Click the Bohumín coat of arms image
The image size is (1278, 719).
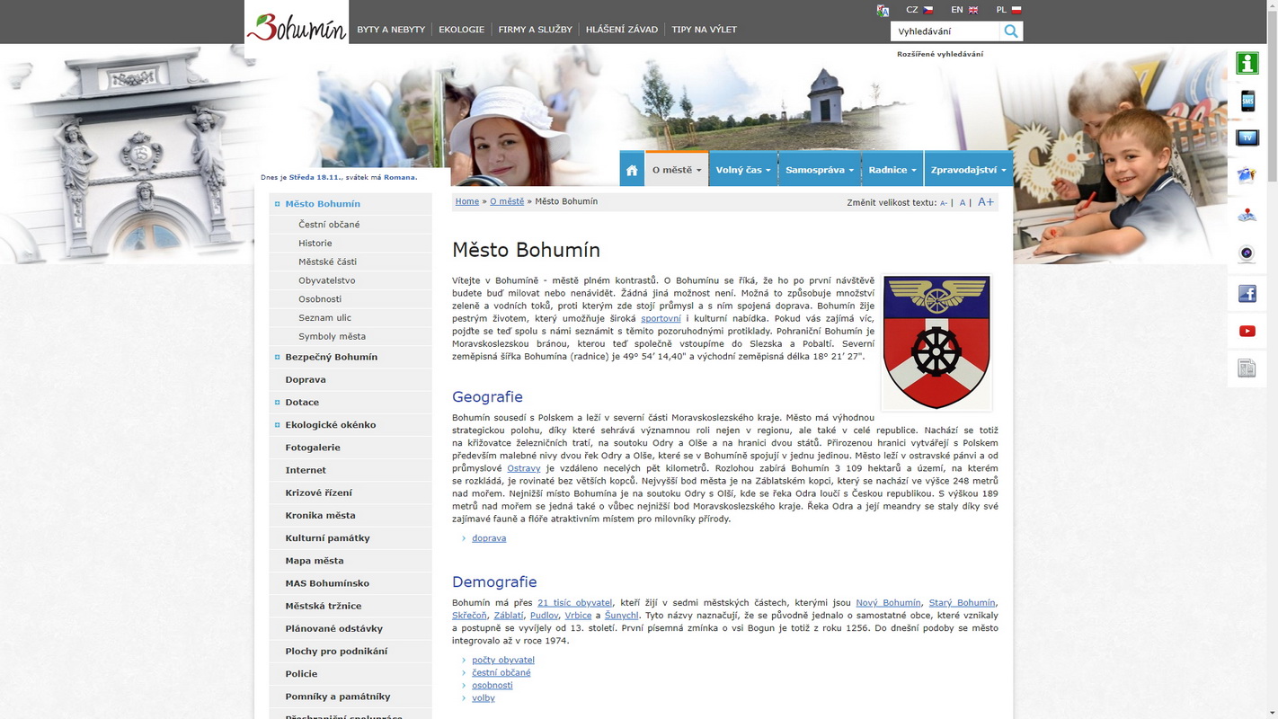936,342
